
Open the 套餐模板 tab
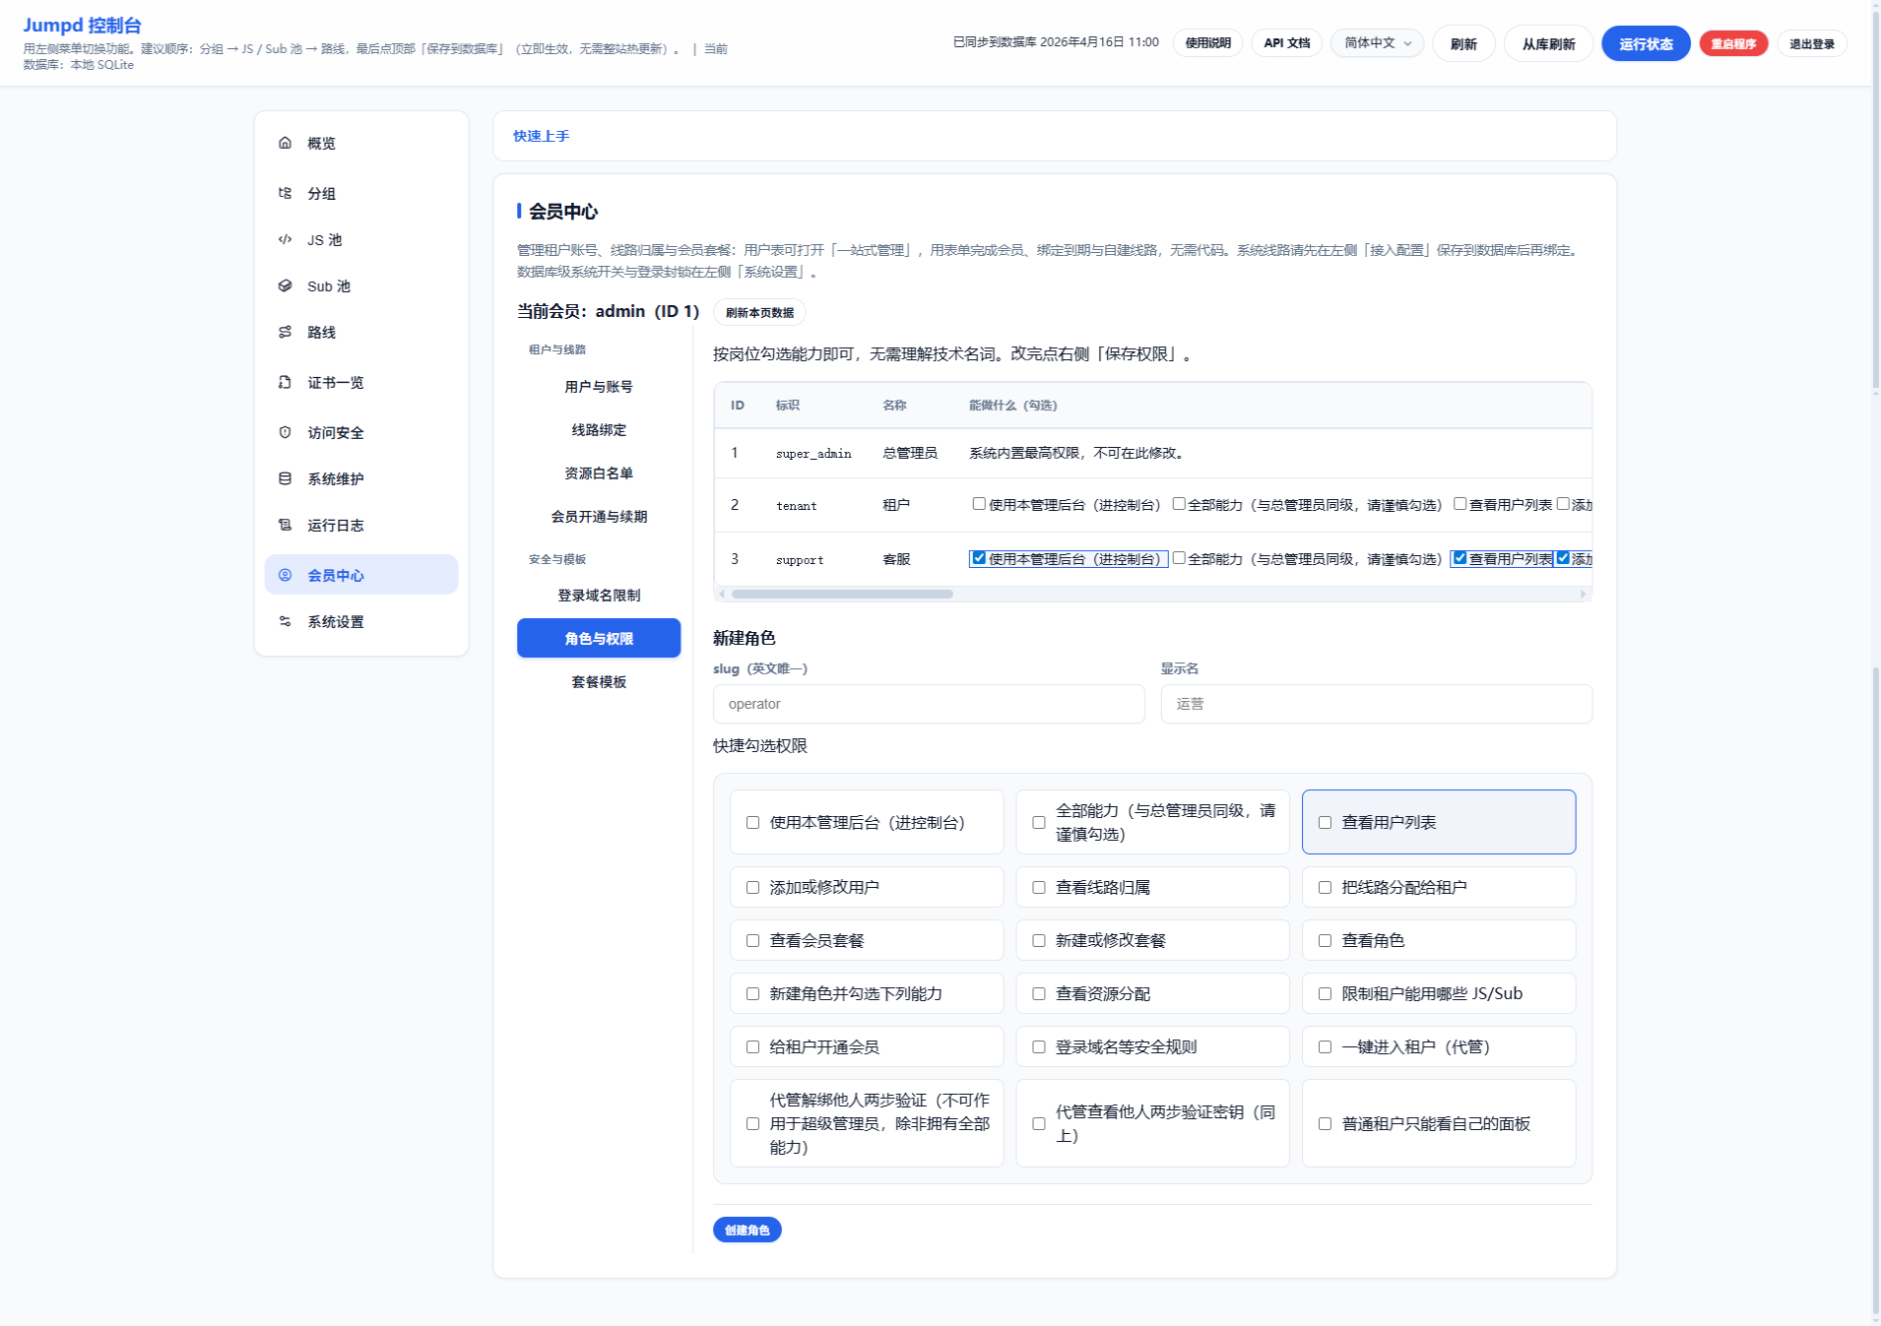(x=599, y=682)
